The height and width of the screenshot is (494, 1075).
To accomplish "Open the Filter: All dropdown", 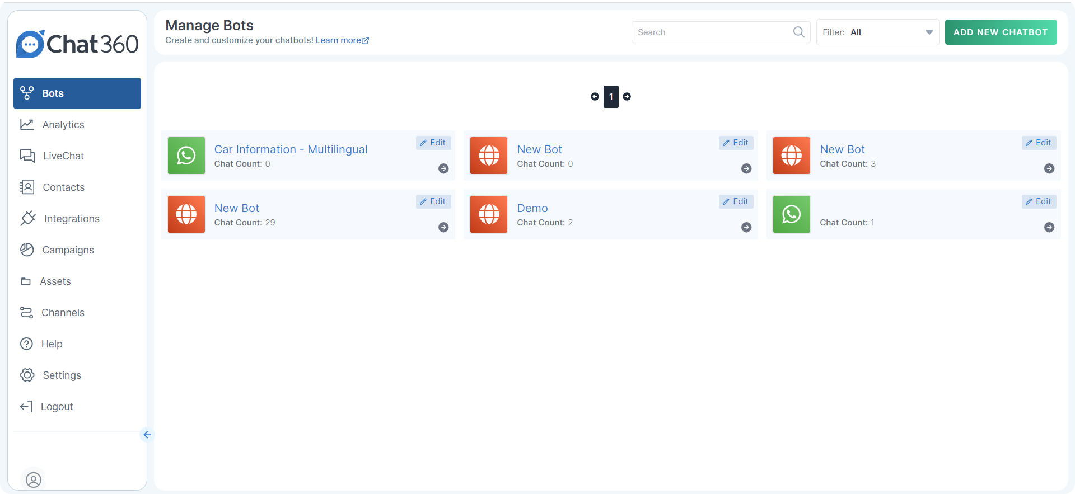I will (x=877, y=32).
